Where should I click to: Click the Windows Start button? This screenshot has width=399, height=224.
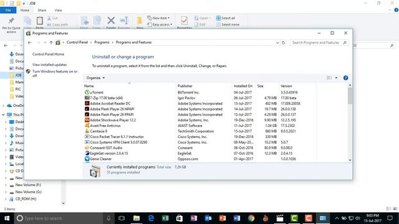pyautogui.click(x=7, y=218)
